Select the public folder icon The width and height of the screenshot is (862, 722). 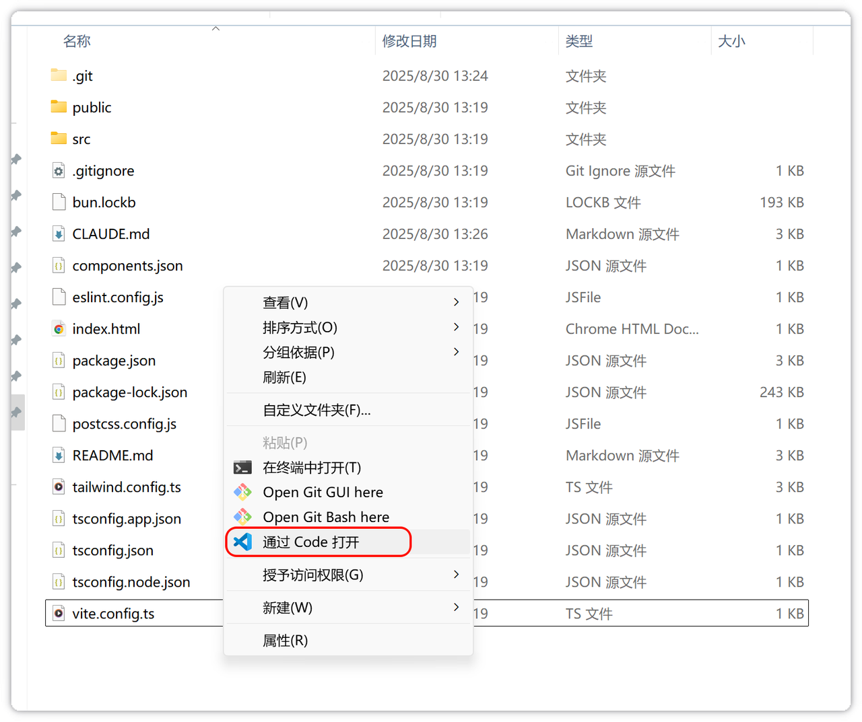[x=59, y=107]
